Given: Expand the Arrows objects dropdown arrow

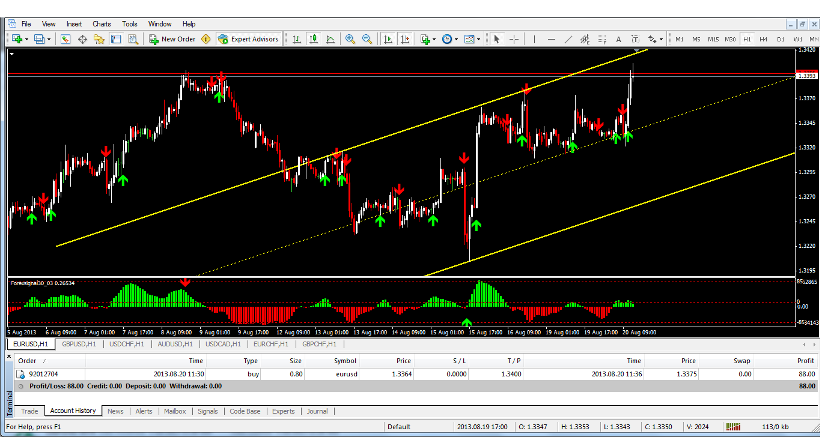Looking at the screenshot, I should pyautogui.click(x=662, y=39).
